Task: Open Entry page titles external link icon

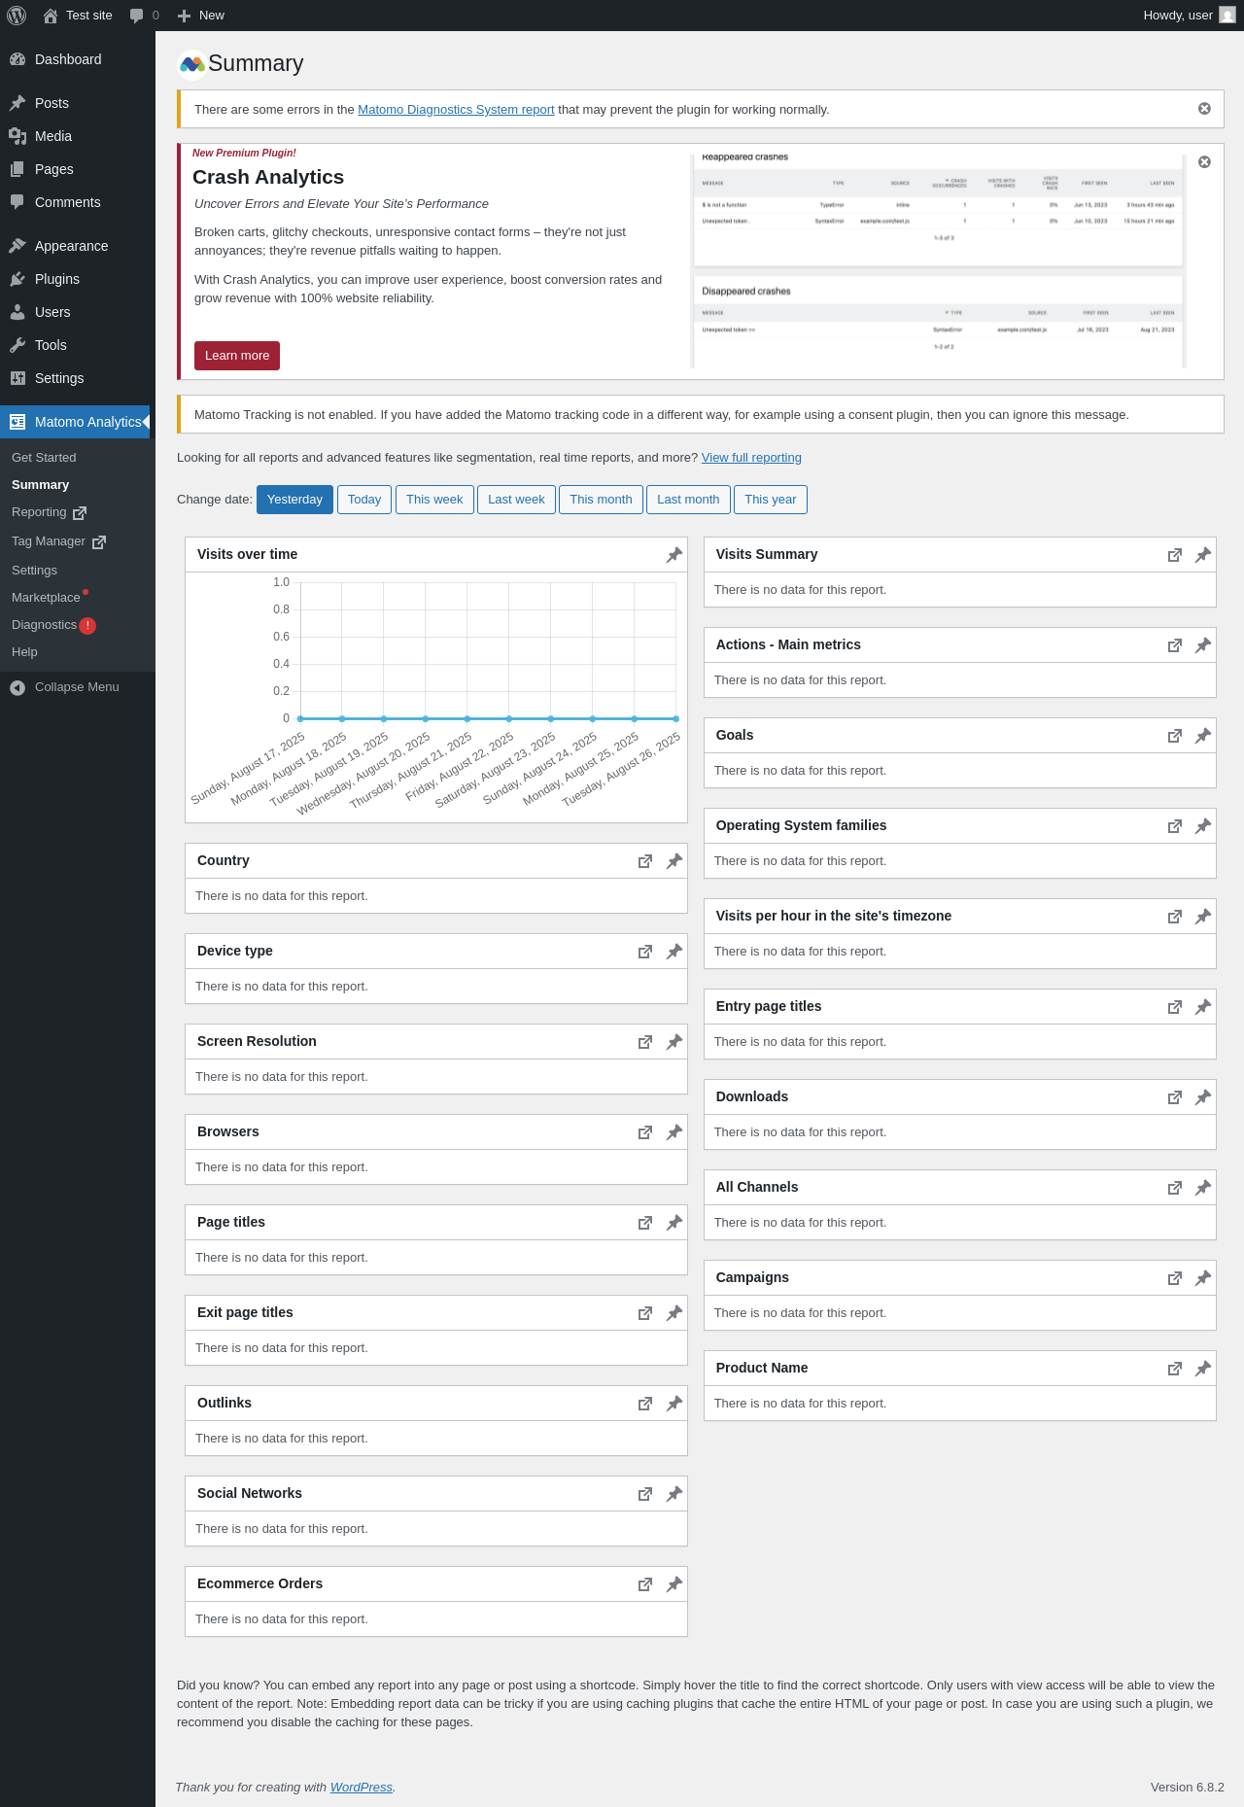Action: 1175,1007
